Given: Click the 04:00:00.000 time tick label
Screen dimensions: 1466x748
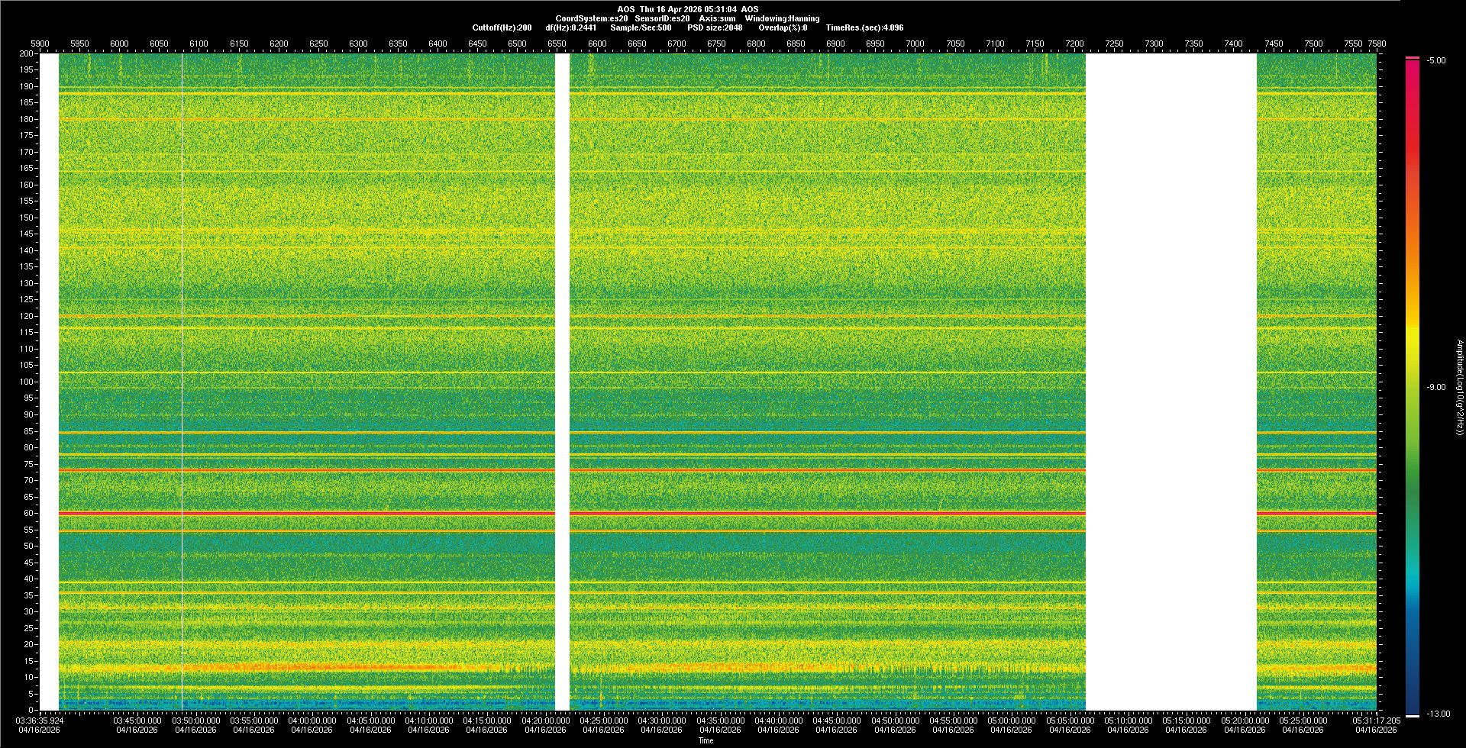Looking at the screenshot, I should 312,720.
